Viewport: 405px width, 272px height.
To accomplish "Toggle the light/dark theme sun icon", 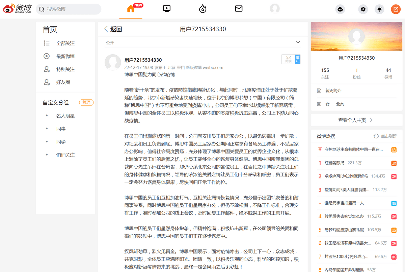I will click(x=380, y=9).
